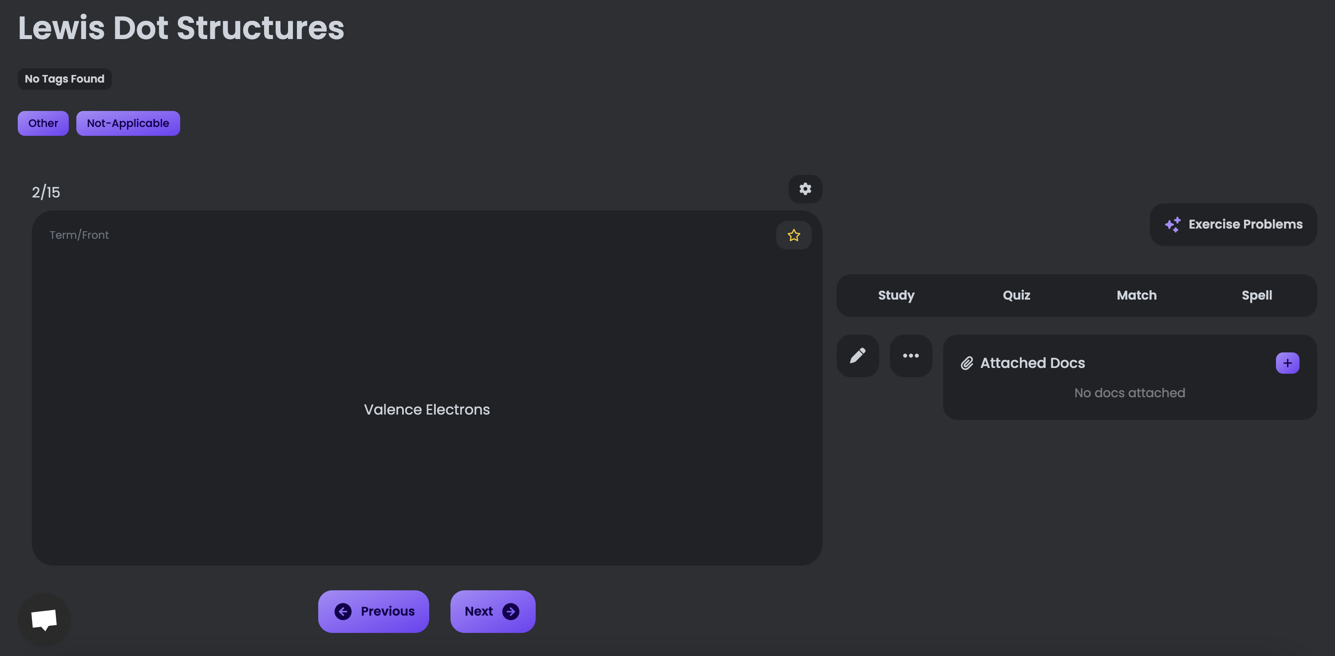Image resolution: width=1335 pixels, height=656 pixels.
Task: Switch to Quiz mode
Action: click(1016, 295)
